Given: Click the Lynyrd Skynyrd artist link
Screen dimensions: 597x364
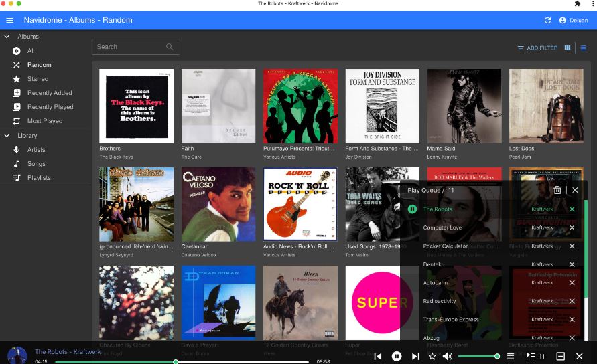Looking at the screenshot, I should pyautogui.click(x=116, y=255).
